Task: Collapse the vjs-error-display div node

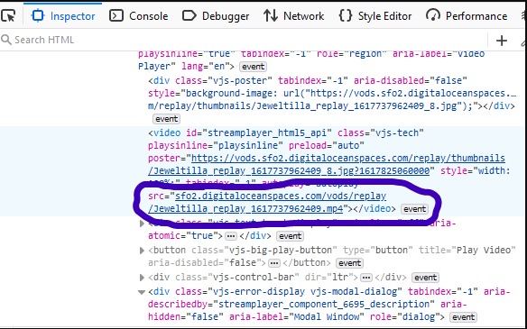Action: click(142, 292)
